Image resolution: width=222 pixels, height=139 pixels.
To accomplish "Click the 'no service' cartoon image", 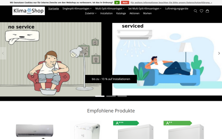I will [51, 59].
